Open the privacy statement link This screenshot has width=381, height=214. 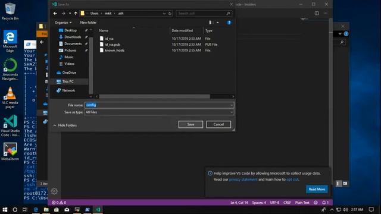click(x=243, y=180)
